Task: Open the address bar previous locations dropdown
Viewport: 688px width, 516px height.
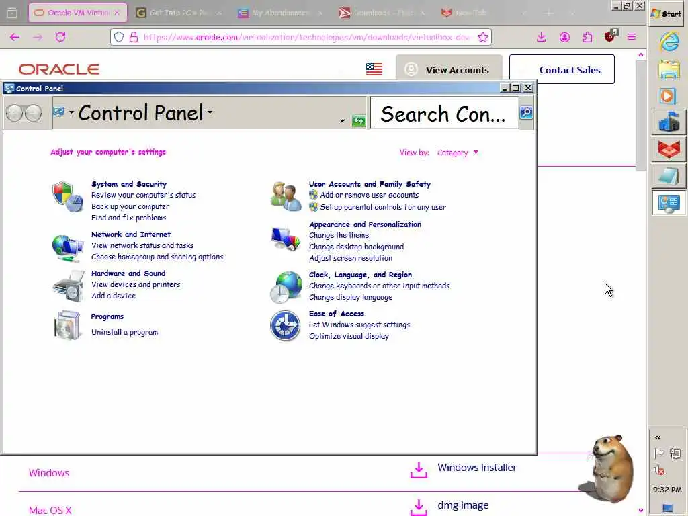Action: coord(342,121)
